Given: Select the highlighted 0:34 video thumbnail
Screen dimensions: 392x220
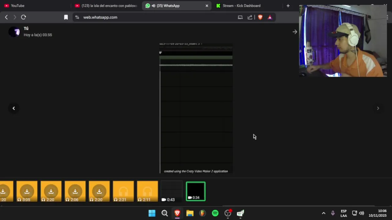Looking at the screenshot, I should [196, 192].
